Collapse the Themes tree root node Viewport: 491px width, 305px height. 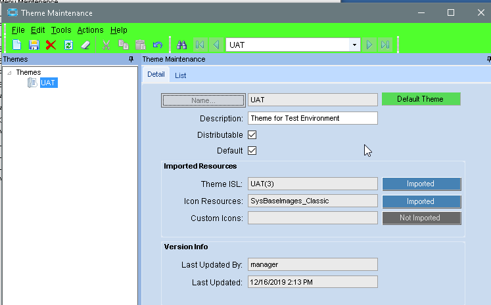tap(9, 73)
